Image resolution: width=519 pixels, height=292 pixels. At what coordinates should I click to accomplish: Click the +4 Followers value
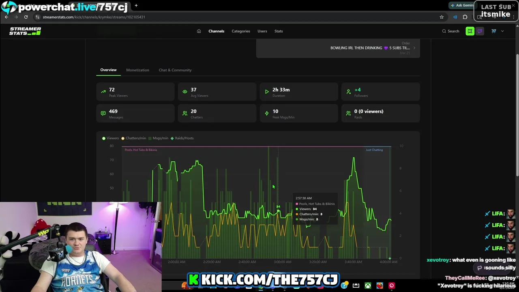pos(357,90)
